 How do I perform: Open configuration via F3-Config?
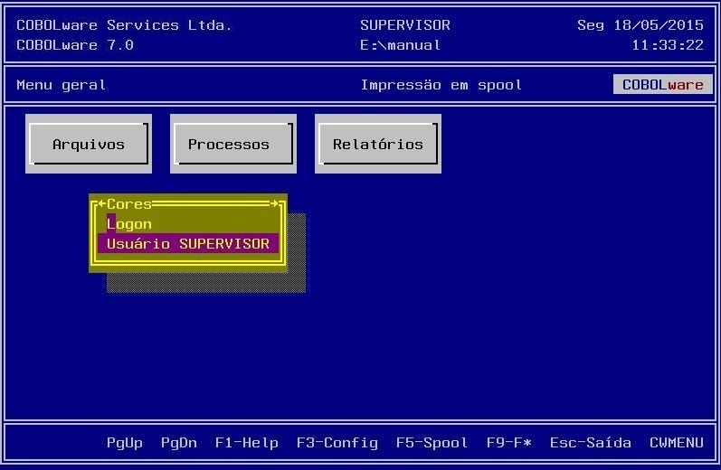tap(337, 443)
